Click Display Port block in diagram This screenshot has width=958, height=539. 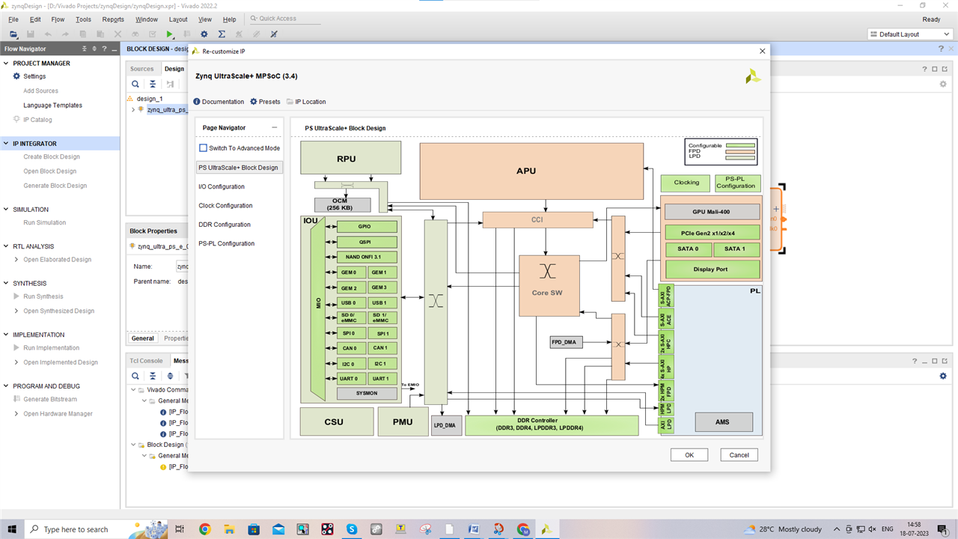712,269
